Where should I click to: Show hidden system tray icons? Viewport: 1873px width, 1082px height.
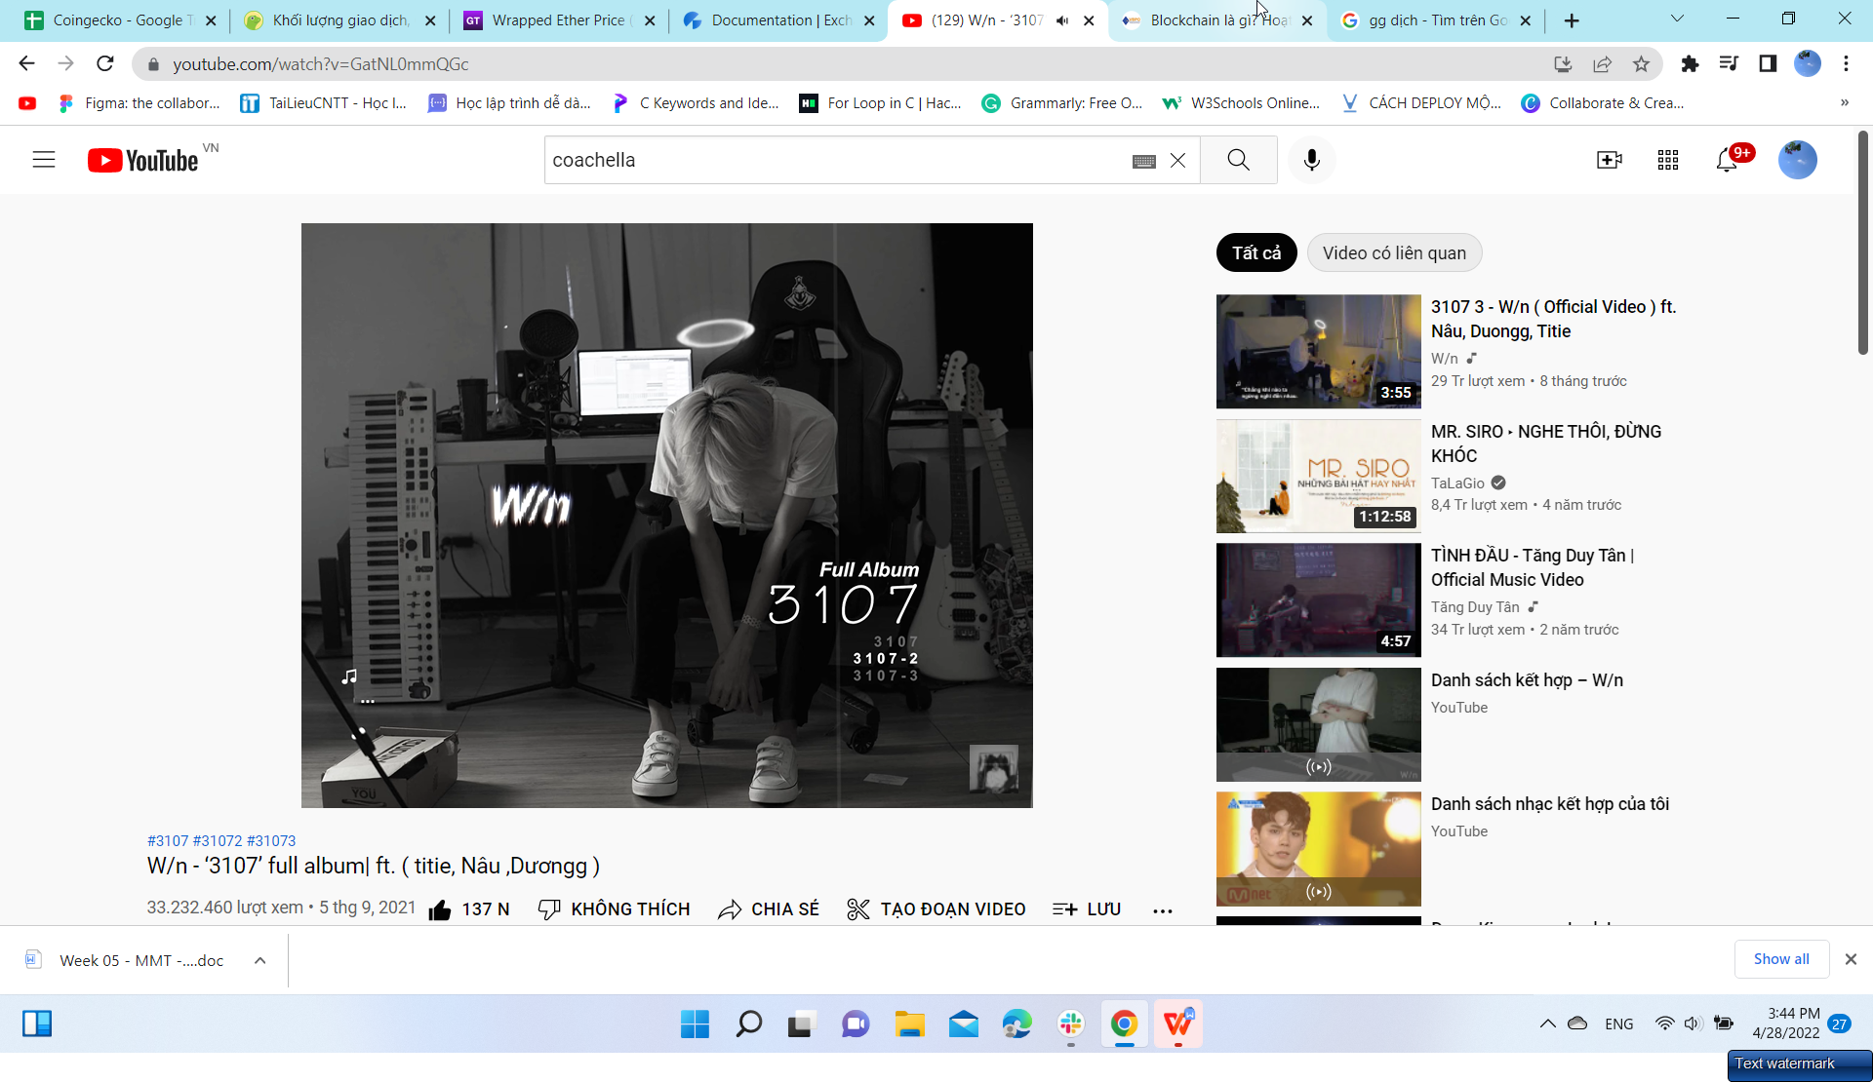(1547, 1024)
